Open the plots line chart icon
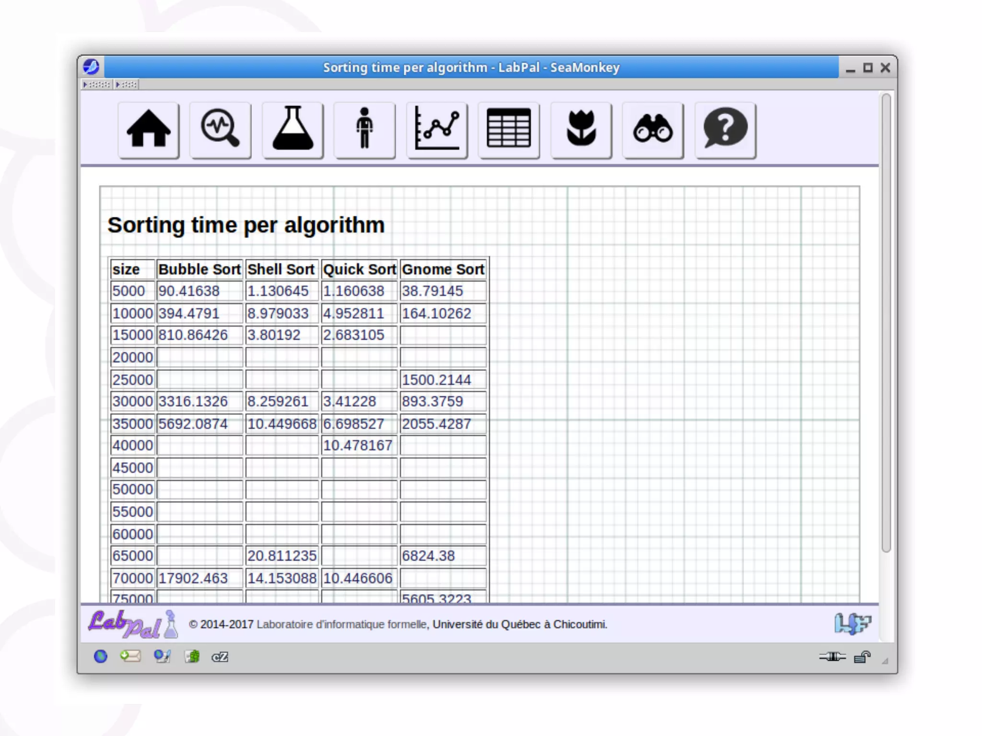This screenshot has height=736, width=982. [x=437, y=129]
